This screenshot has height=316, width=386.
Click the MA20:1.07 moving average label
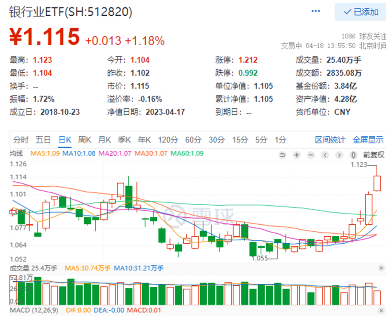coord(115,153)
